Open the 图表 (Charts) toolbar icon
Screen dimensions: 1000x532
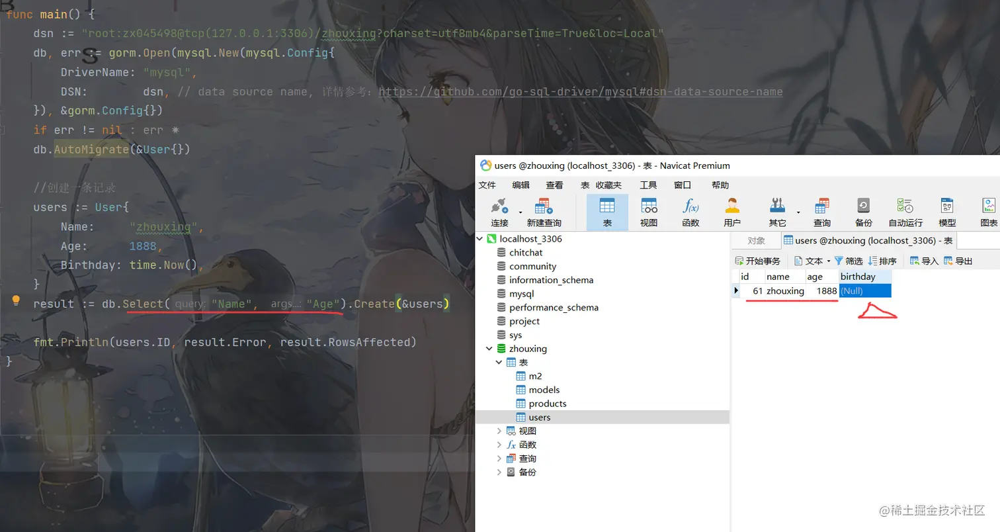point(989,212)
